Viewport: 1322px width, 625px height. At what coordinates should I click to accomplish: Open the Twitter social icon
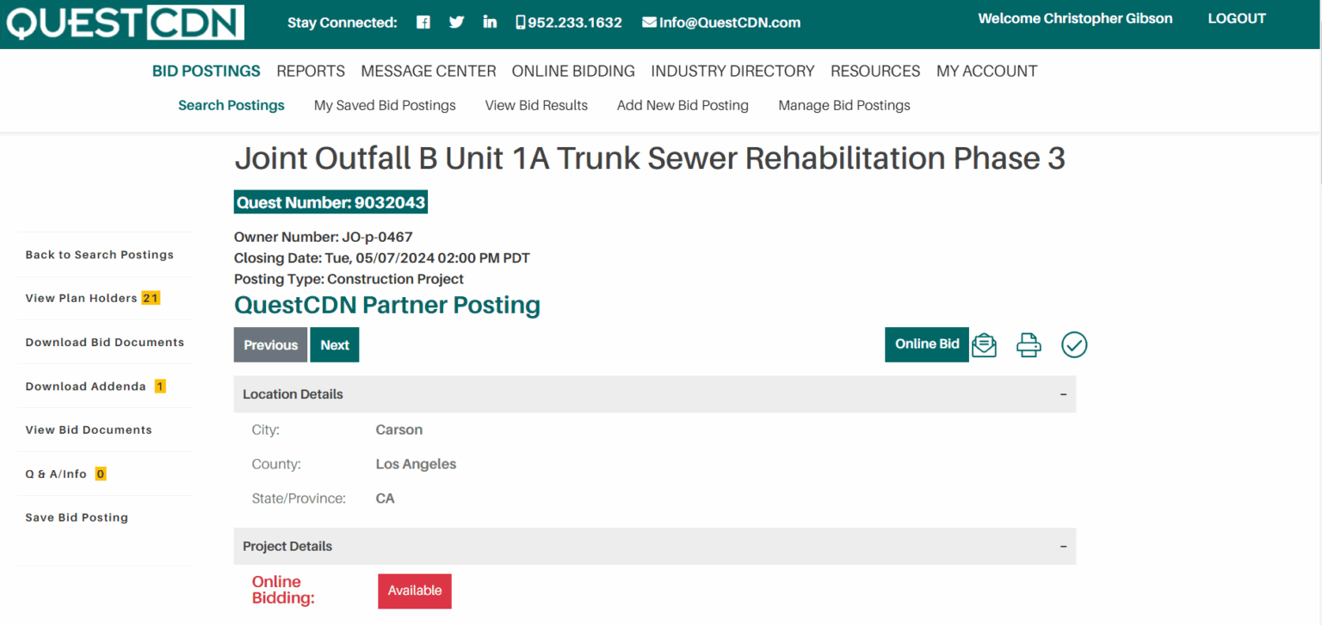(x=456, y=22)
